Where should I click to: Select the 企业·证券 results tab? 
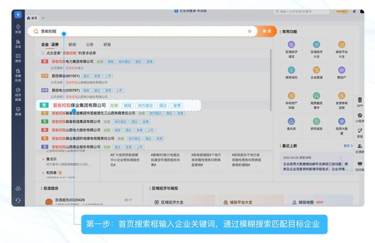[x=50, y=45]
